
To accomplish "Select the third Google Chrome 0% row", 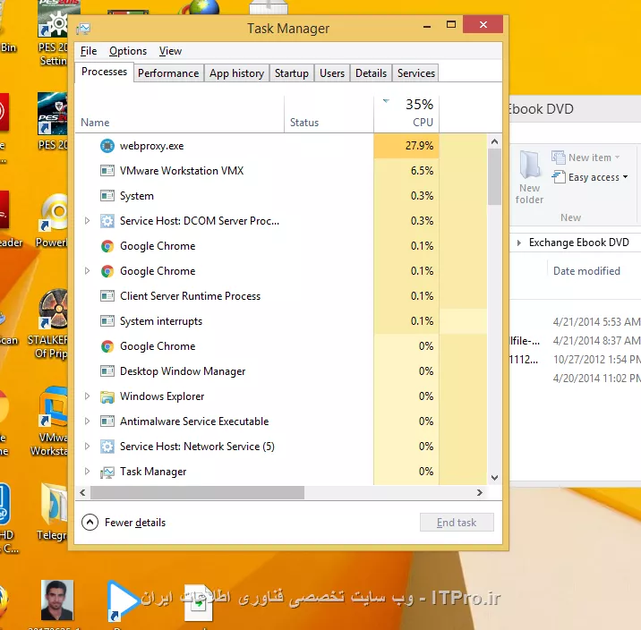I will [281, 346].
